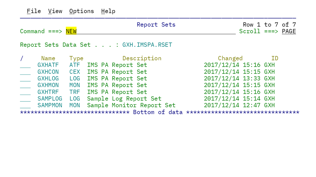Select the SAMPMON report set name
316x177 pixels.
tap(50, 105)
